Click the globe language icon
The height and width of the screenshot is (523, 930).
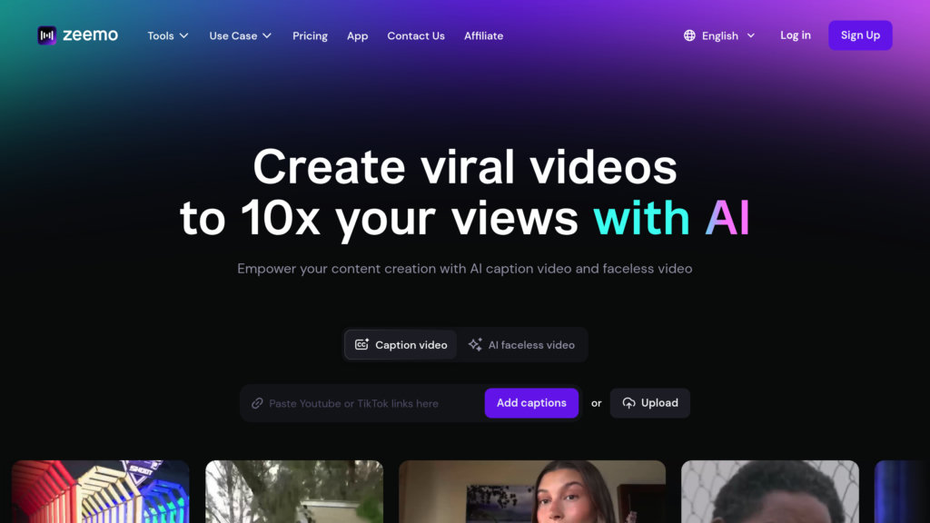689,35
